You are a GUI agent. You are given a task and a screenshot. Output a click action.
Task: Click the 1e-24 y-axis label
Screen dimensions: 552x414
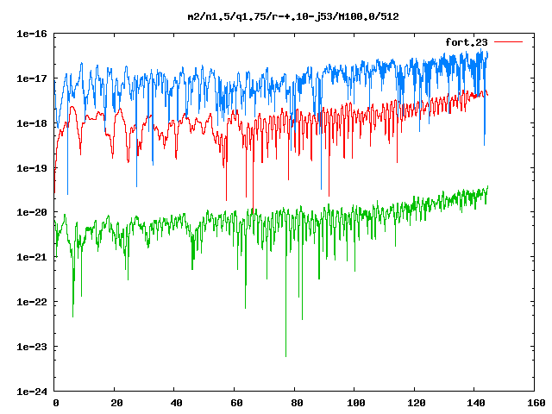[32, 392]
